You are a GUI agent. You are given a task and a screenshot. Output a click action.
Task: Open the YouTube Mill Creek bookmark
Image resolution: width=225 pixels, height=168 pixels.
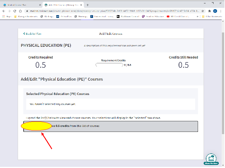point(178,17)
